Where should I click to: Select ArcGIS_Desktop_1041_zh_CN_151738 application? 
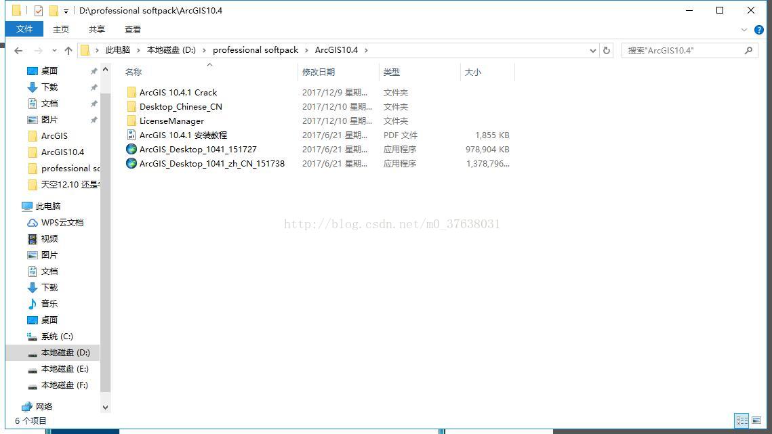point(211,163)
